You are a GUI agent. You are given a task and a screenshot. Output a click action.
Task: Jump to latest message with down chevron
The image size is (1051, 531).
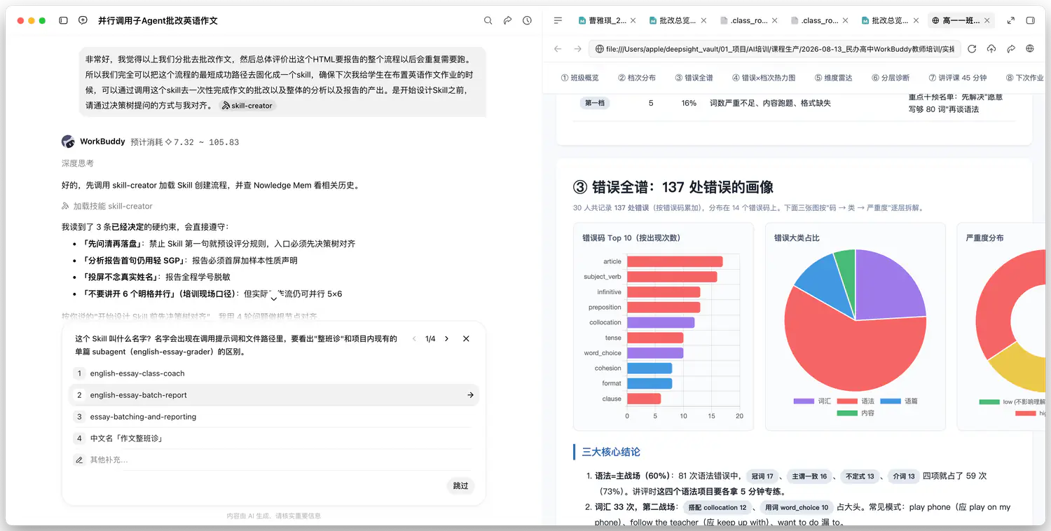tap(274, 298)
